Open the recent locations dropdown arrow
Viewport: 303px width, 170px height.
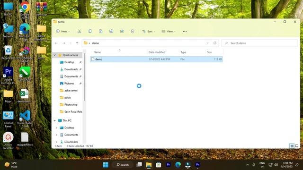click(x=71, y=43)
